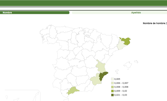
Task: Click the 'Nombre de hombre' heading
Action: (x=155, y=23)
